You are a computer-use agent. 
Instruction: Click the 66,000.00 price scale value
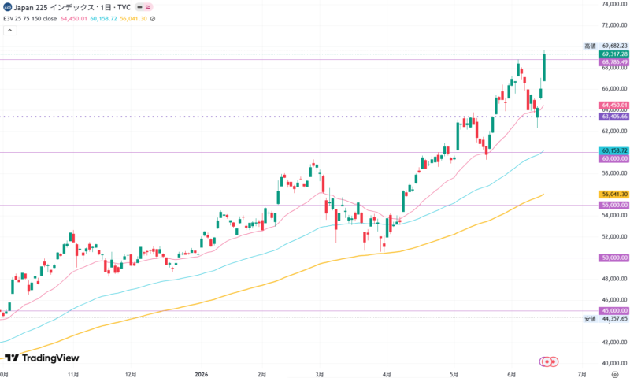point(614,88)
